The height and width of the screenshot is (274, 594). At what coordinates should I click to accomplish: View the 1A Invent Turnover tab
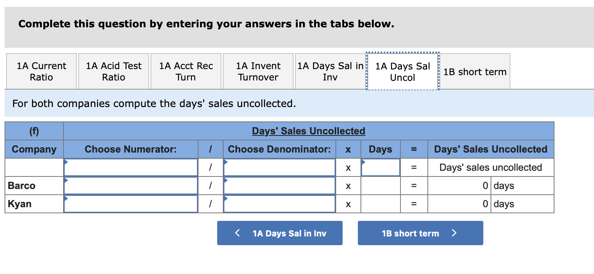258,71
